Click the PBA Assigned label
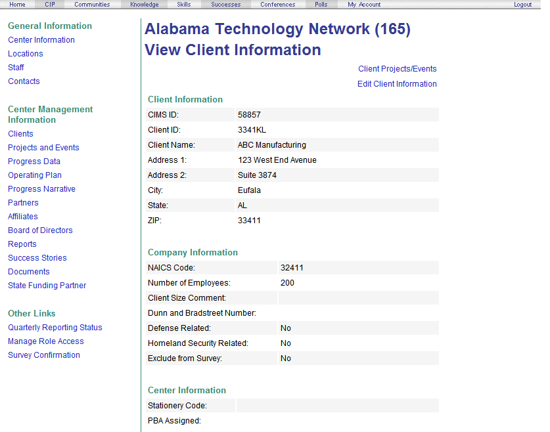550x432 pixels. (174, 421)
